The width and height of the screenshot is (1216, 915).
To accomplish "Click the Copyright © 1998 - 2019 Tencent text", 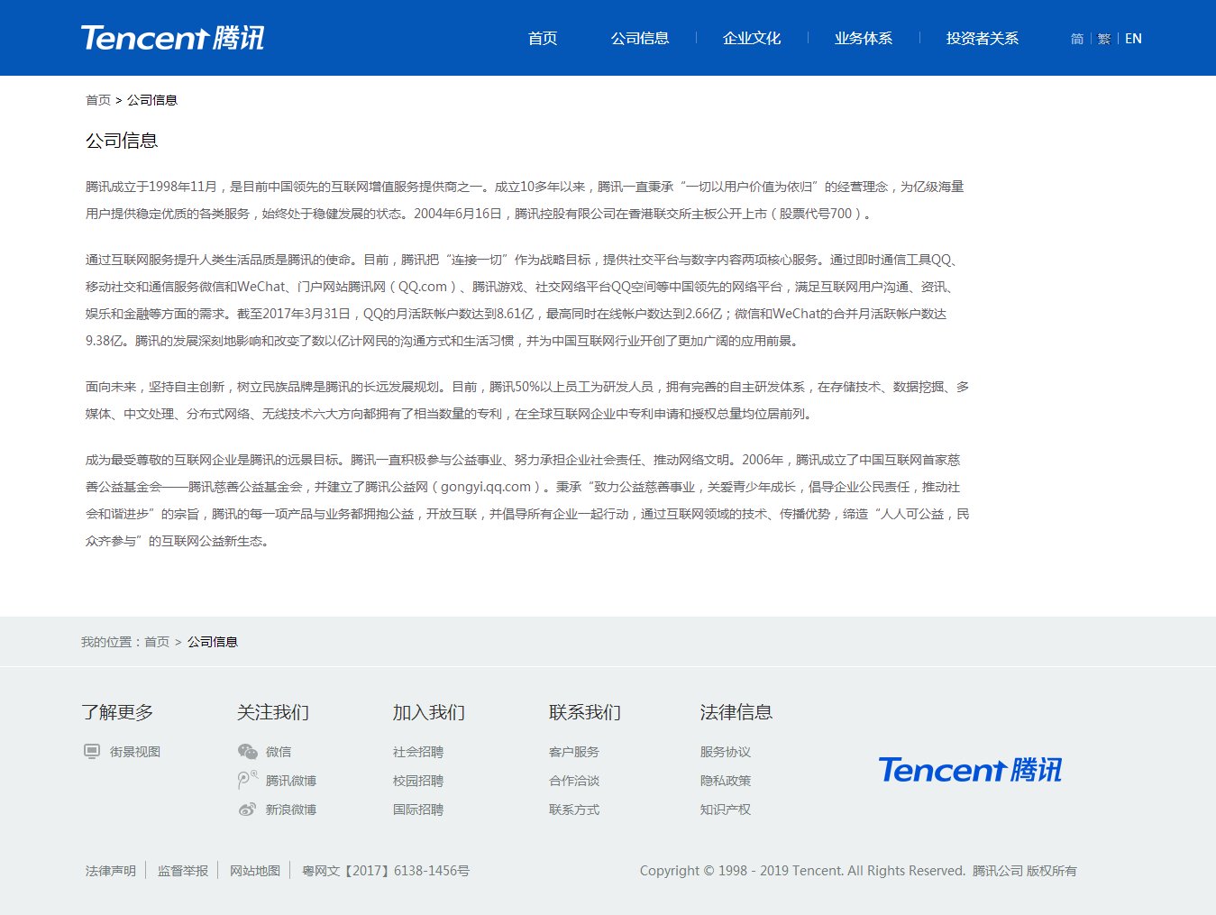I will point(858,871).
